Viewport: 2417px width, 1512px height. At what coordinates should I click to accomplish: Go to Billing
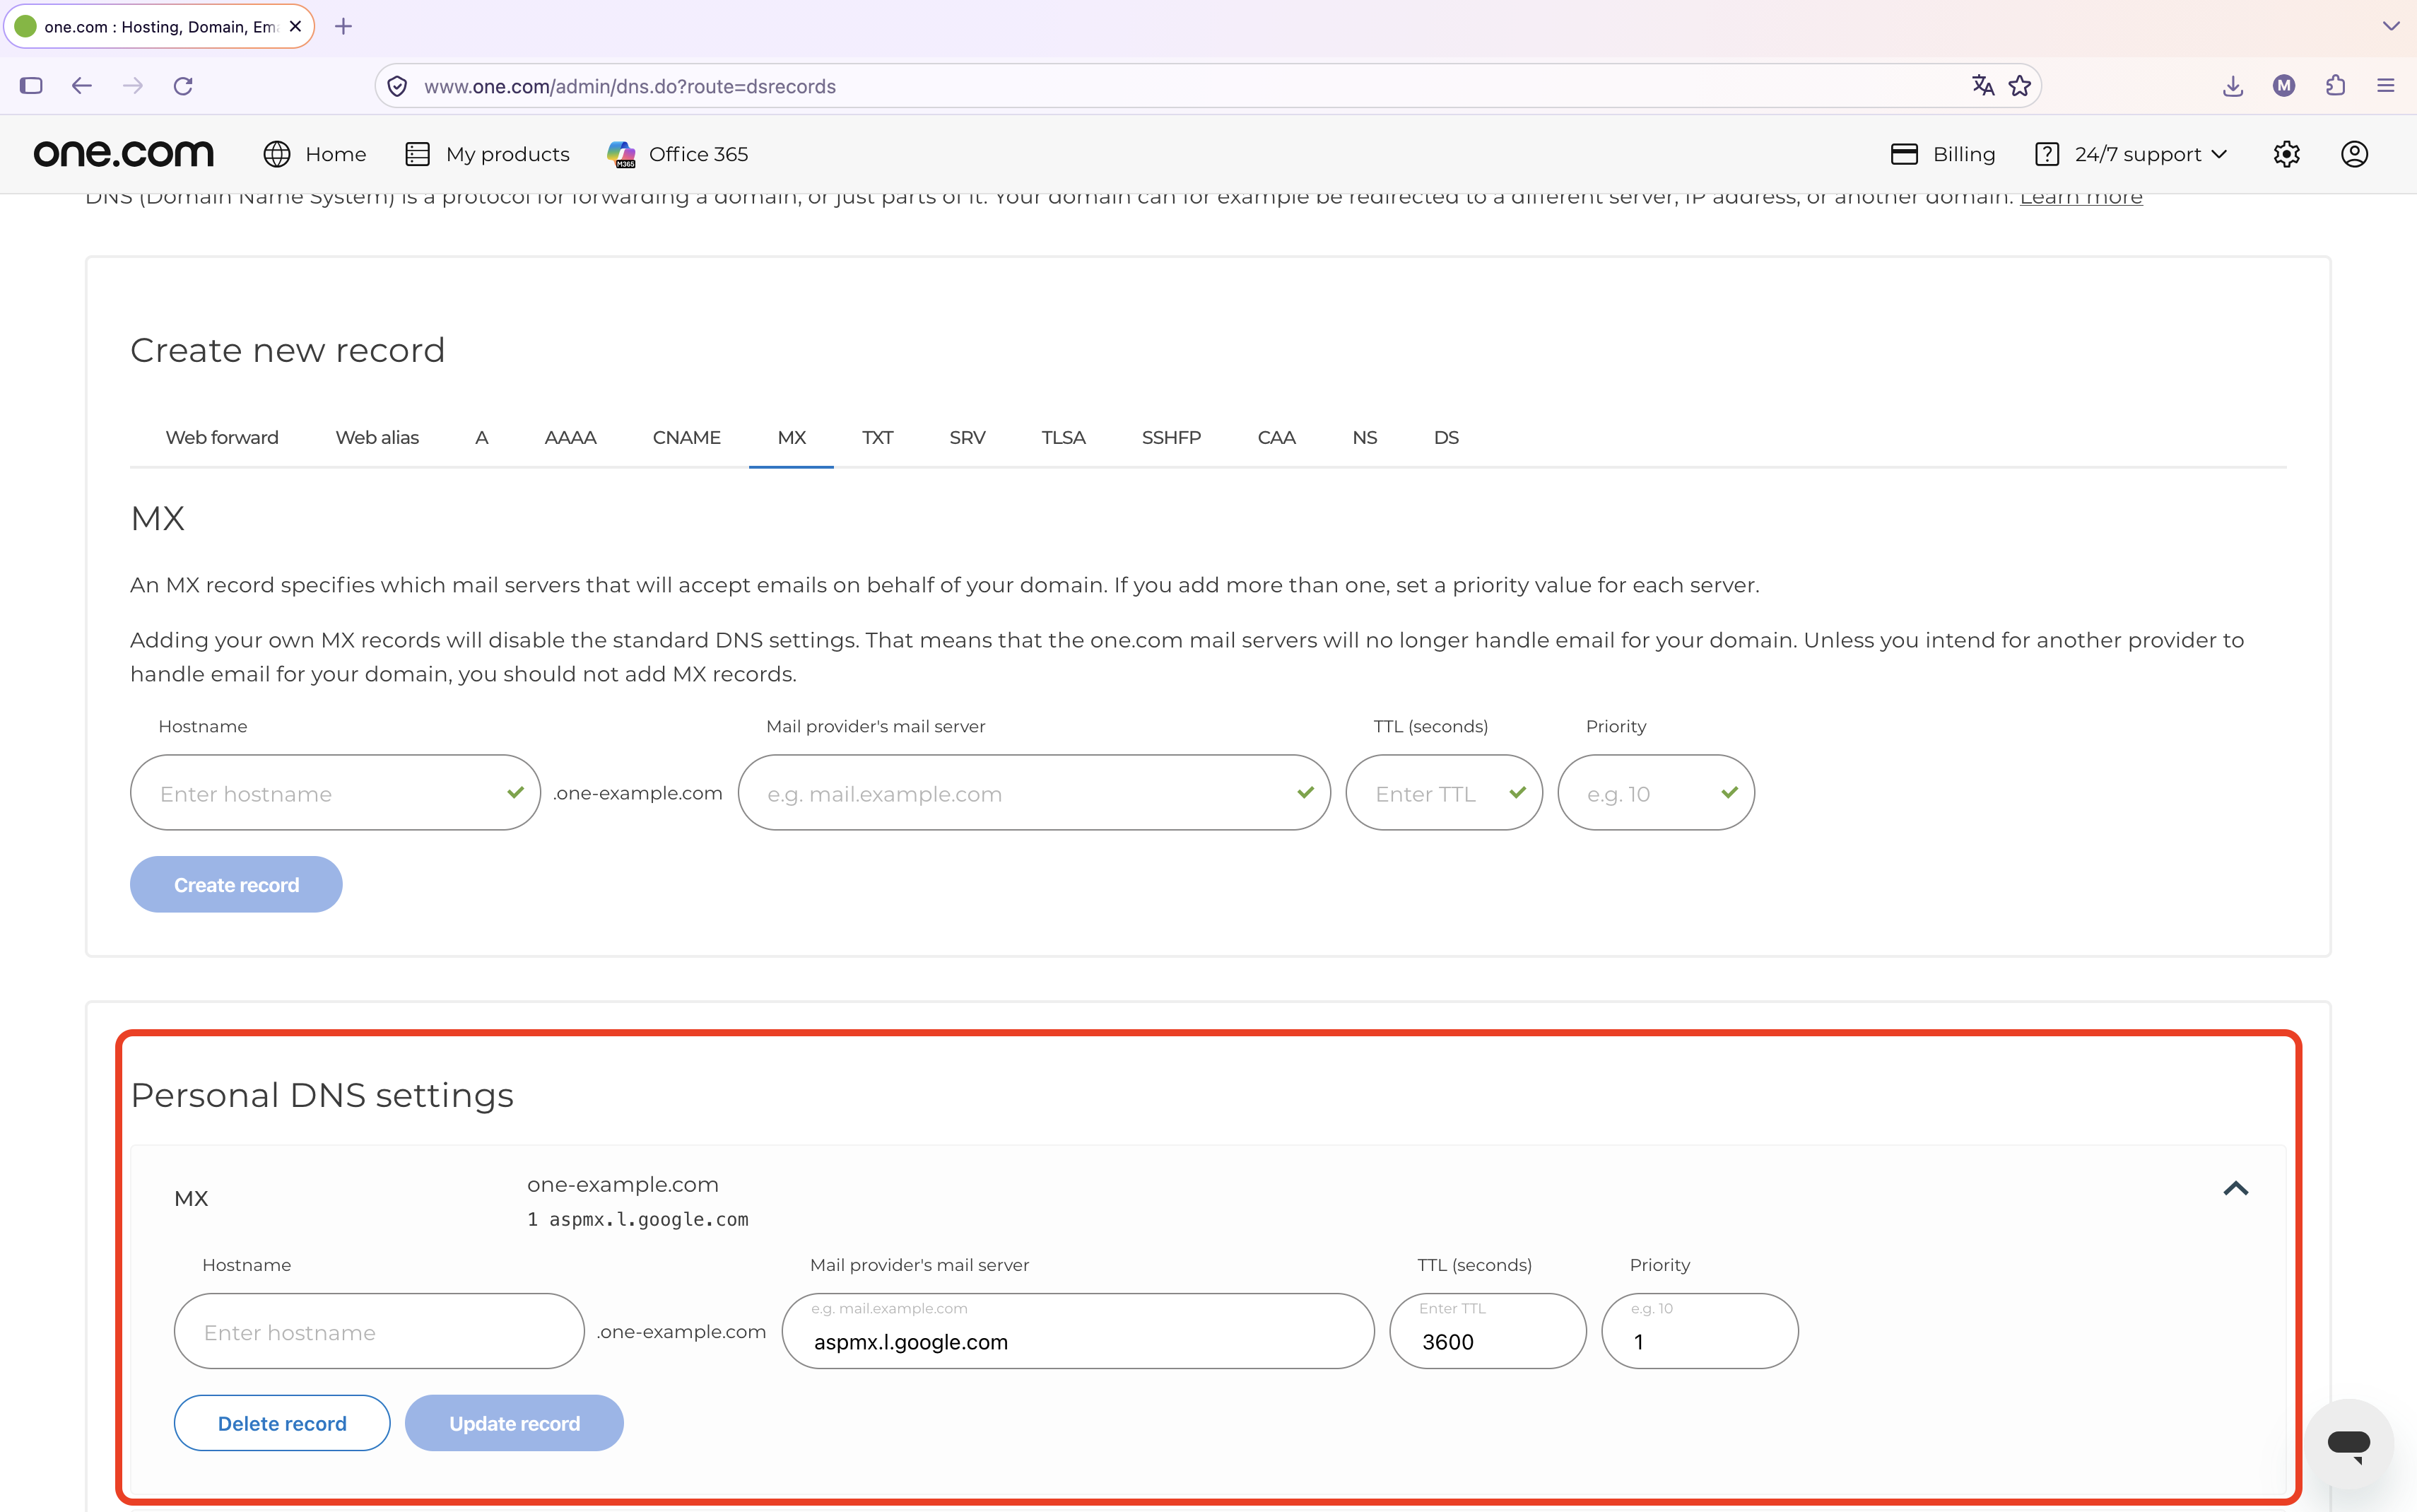(x=1943, y=154)
